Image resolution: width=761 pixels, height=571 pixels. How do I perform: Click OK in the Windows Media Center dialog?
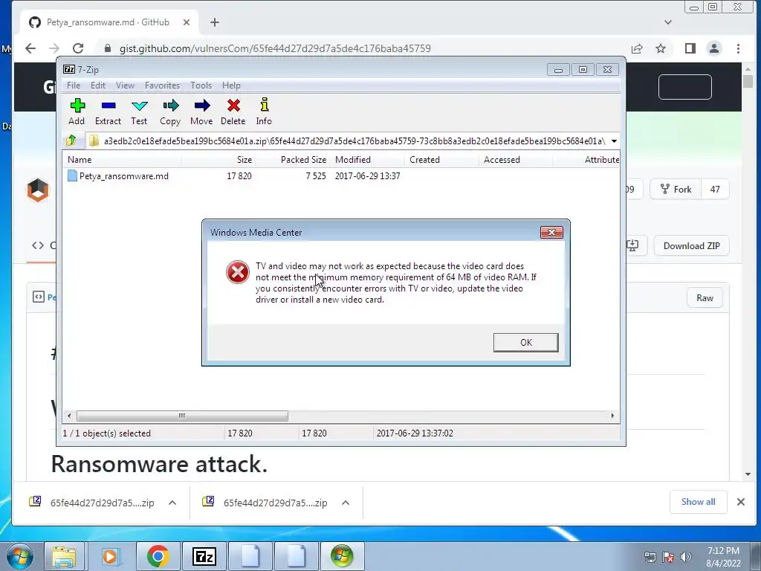[525, 342]
